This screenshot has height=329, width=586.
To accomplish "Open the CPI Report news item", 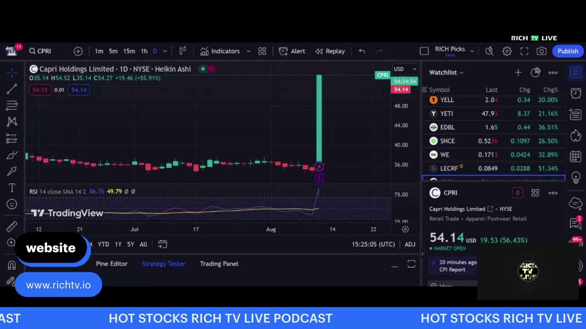I will (452, 266).
